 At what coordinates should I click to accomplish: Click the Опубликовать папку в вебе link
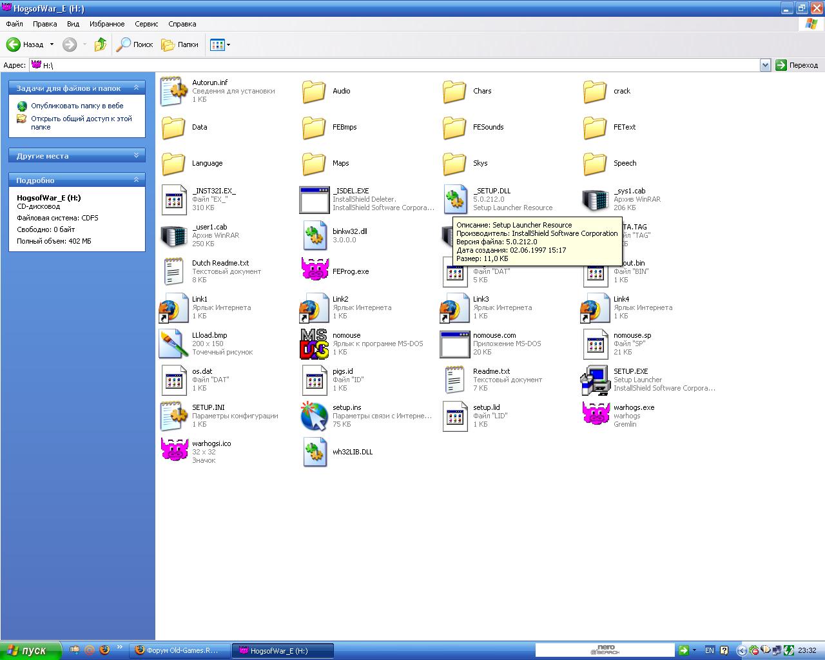[77, 106]
